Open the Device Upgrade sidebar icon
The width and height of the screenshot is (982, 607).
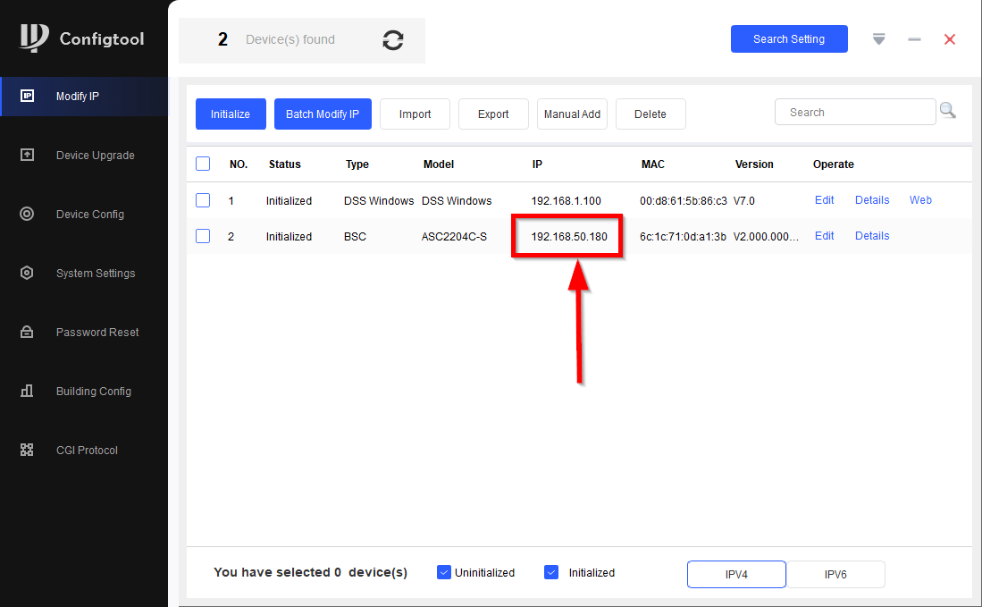click(x=27, y=155)
